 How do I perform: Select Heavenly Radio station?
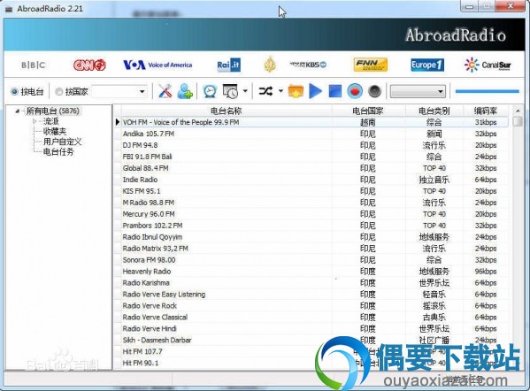point(314,272)
